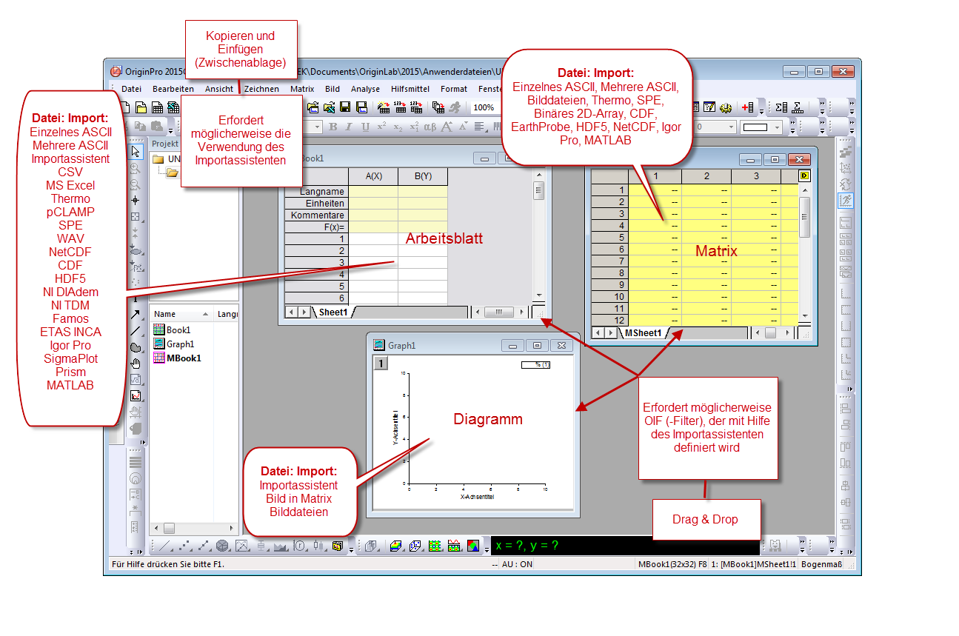Viewport: 959px width, 636px height.
Task: Open the font name dropdown arrow
Action: [x=317, y=127]
